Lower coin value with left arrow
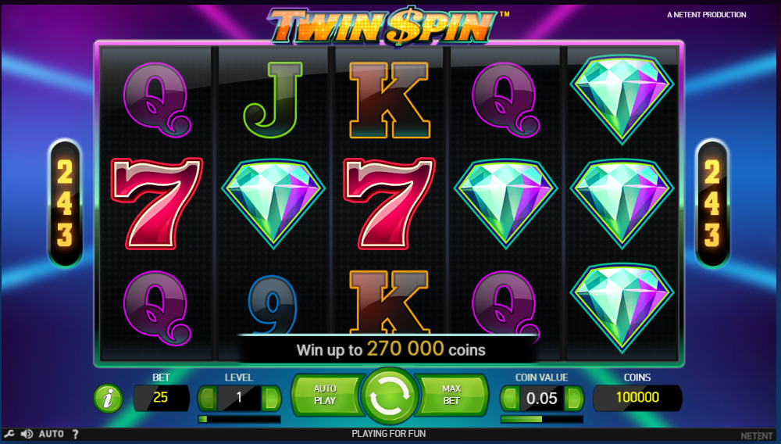781x444 pixels. pyautogui.click(x=509, y=398)
